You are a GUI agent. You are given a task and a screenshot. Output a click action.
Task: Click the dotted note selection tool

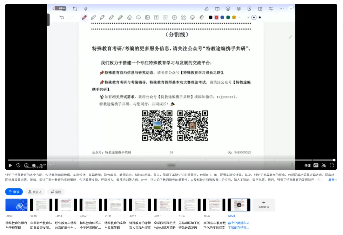[x=165, y=17]
